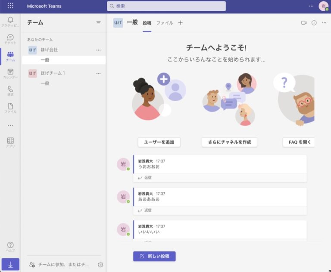Click the download desktop app button
Image resolution: width=331 pixels, height=272 pixels.
(10, 264)
